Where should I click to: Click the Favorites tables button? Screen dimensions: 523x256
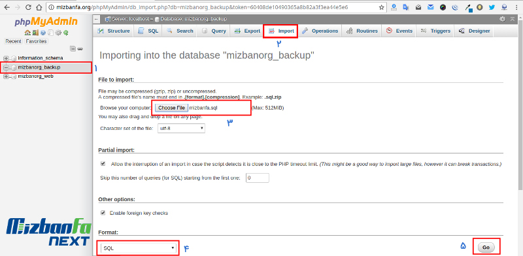(x=37, y=41)
